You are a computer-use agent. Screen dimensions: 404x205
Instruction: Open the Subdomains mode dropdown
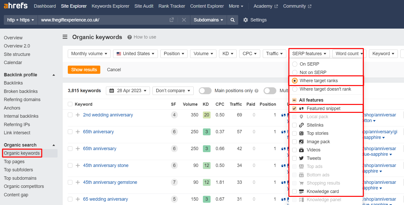[x=208, y=20]
